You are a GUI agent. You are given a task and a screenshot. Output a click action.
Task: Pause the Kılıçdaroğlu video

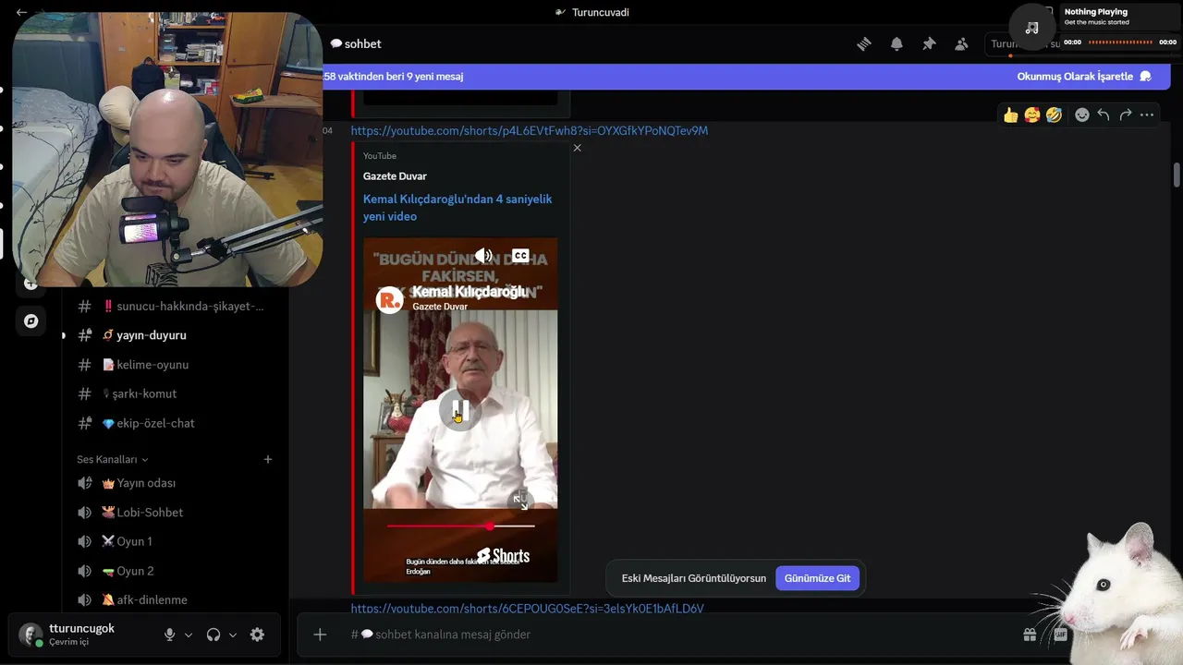[x=460, y=411]
